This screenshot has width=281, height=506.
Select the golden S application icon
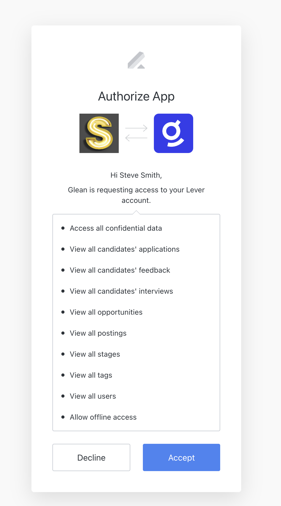coord(99,133)
